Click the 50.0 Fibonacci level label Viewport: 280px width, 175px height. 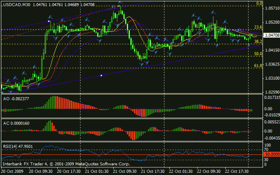click(x=258, y=54)
